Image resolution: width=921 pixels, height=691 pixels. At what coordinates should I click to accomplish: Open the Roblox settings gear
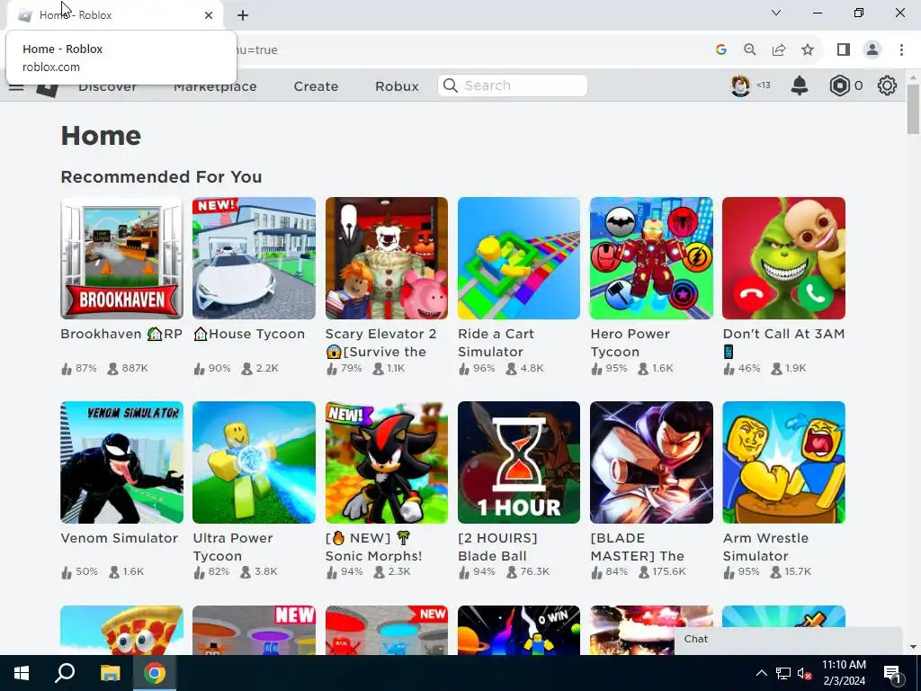point(887,85)
